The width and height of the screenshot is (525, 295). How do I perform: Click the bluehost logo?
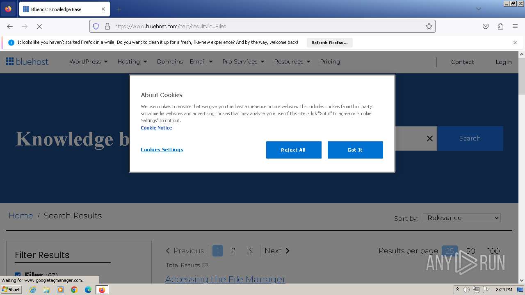pos(27,61)
